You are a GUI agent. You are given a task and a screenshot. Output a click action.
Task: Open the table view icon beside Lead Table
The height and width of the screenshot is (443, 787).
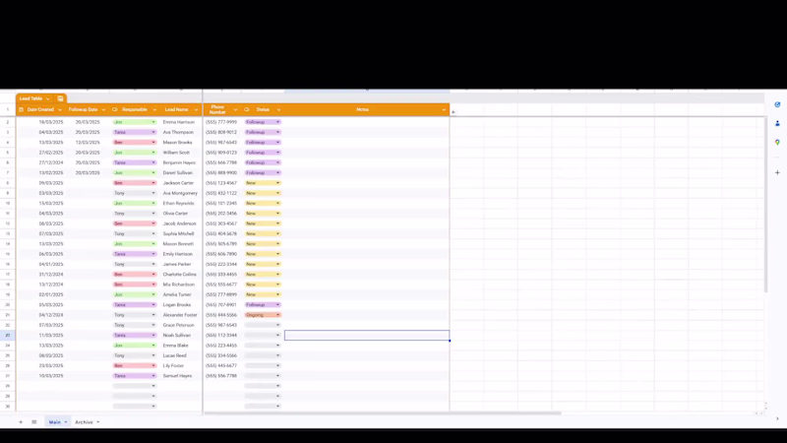(x=60, y=98)
